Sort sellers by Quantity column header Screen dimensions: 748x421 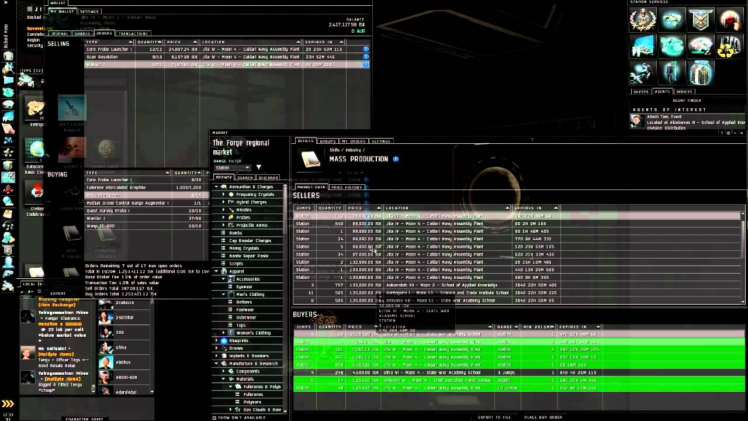pos(330,208)
